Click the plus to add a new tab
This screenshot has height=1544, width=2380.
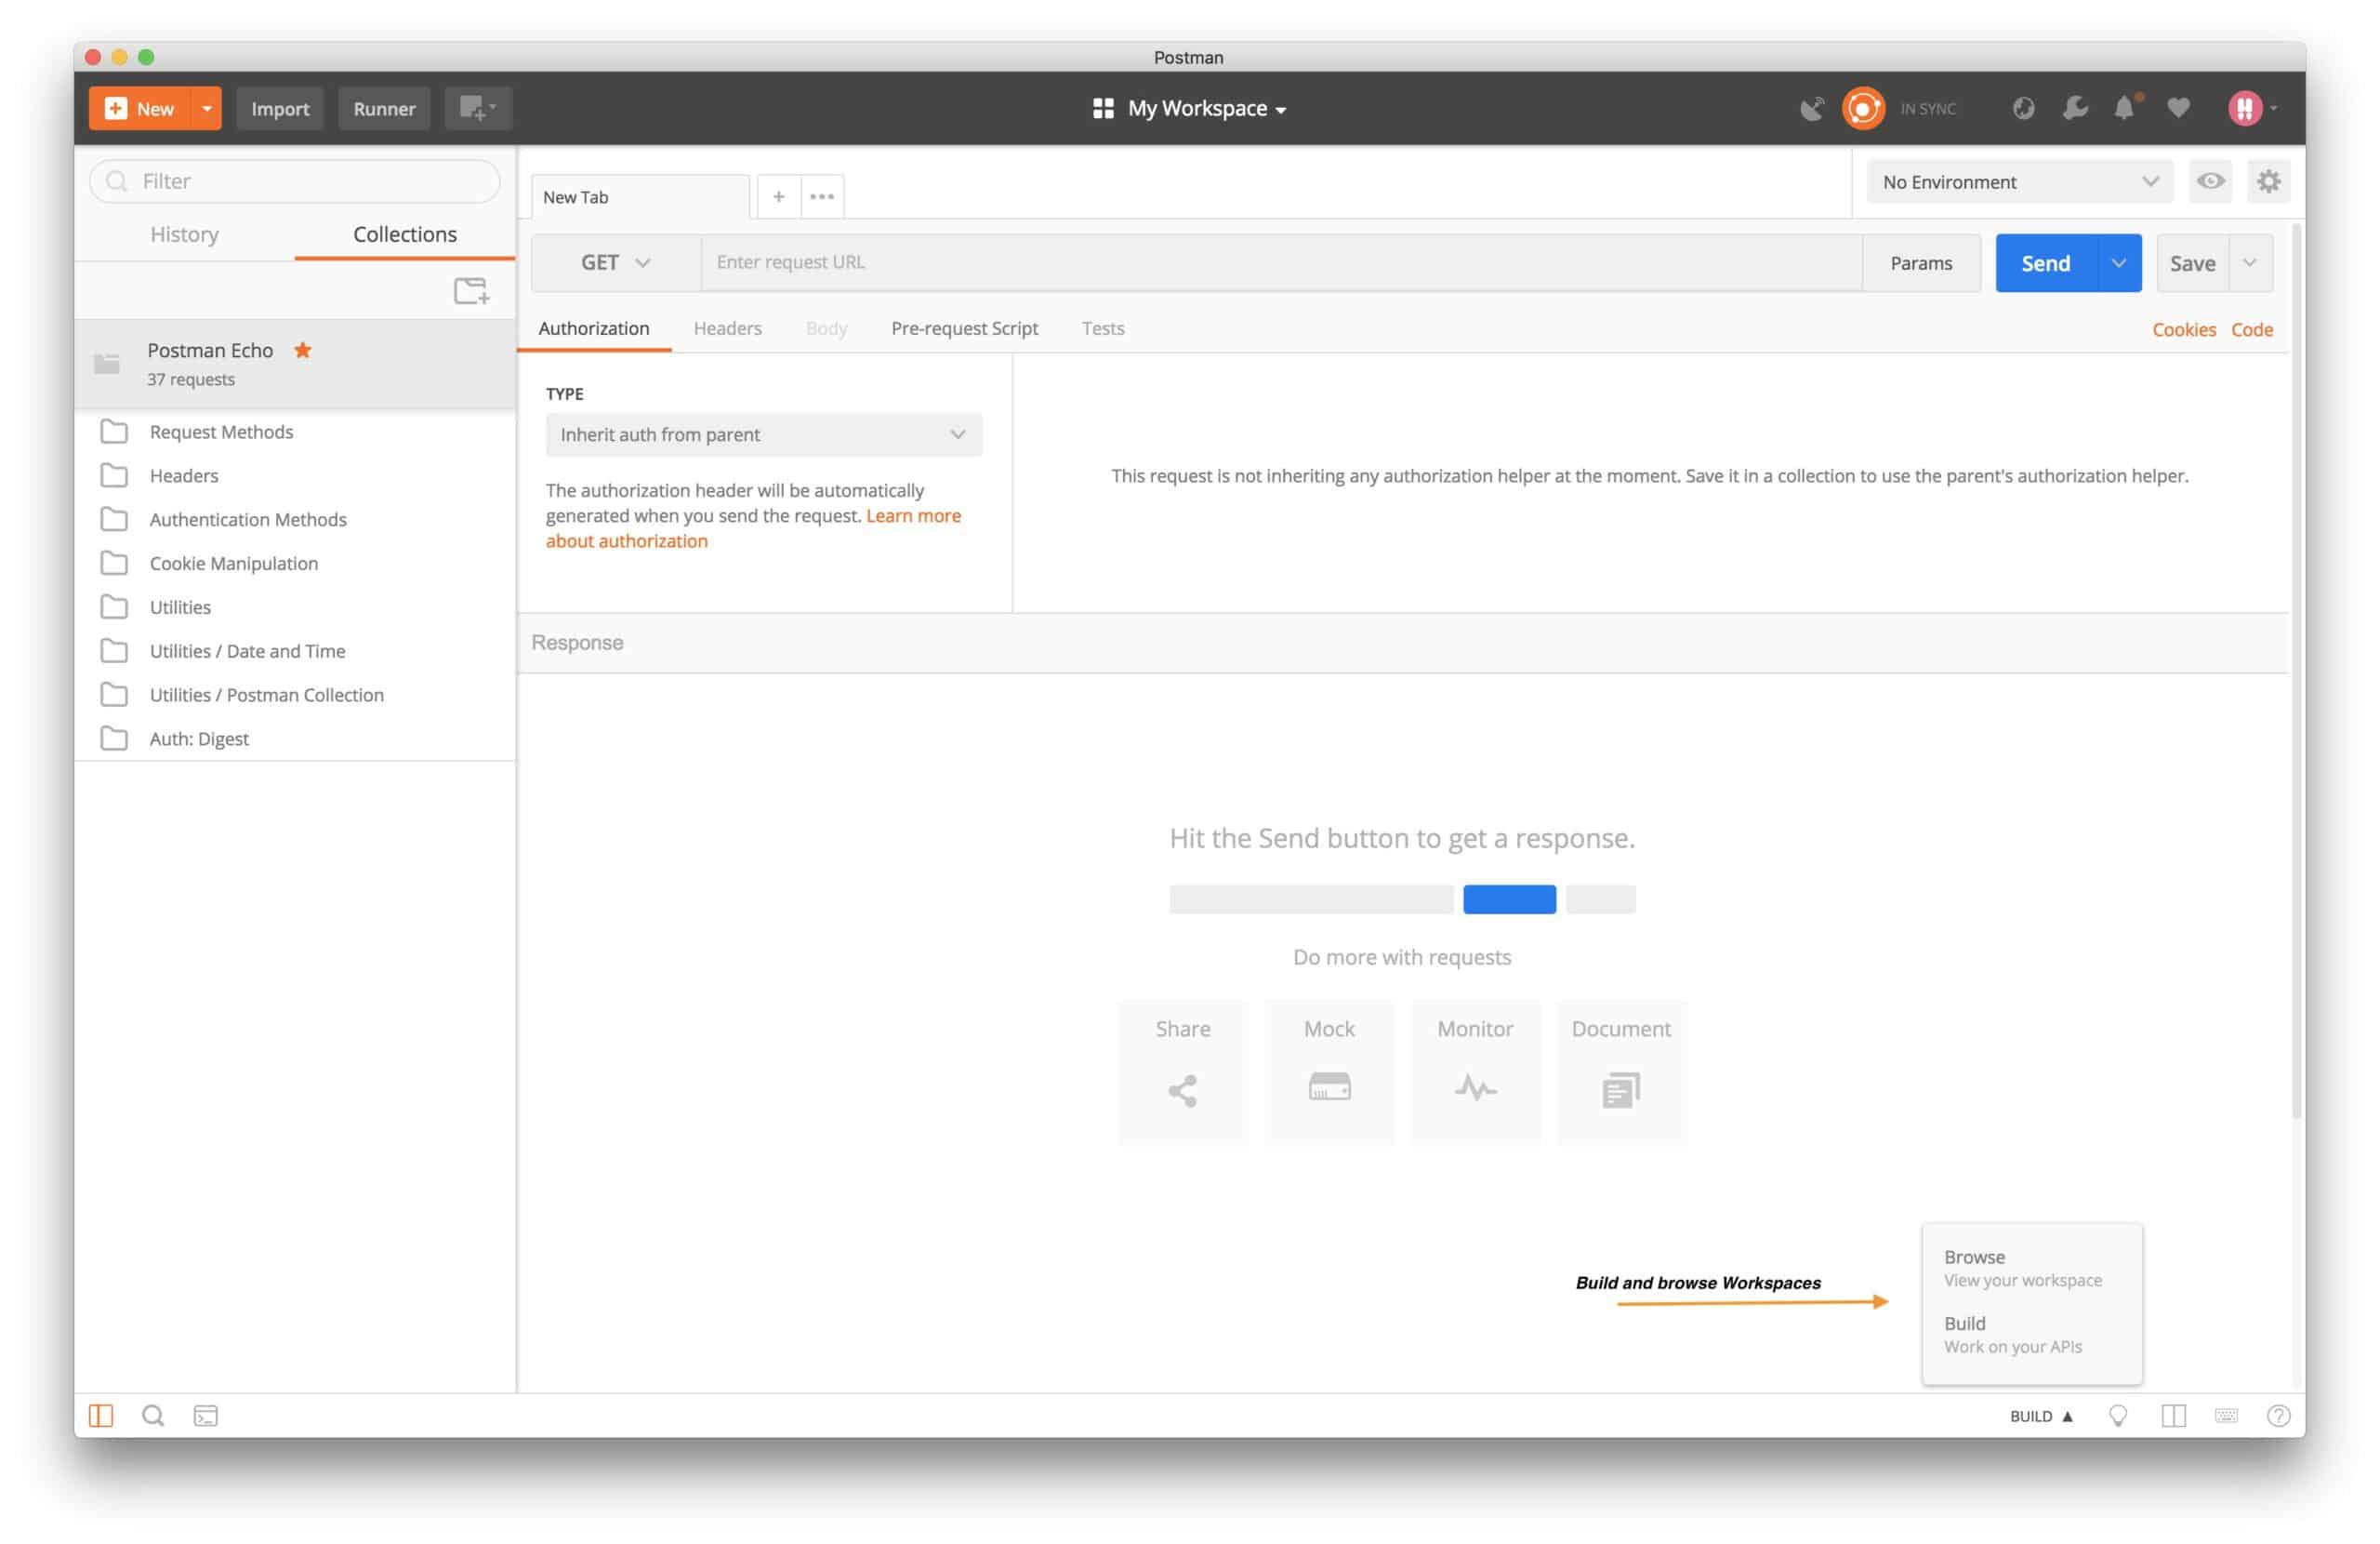778,196
